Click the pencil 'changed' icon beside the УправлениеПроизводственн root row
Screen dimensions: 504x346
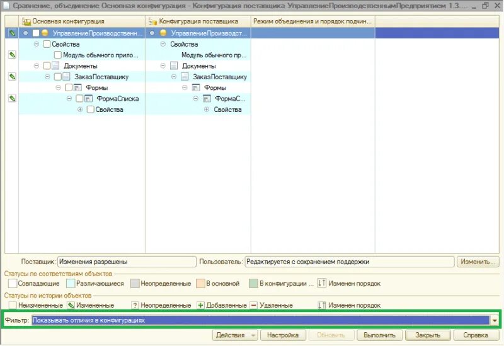[12, 33]
